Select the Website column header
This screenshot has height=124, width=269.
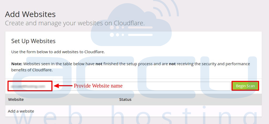(x=16, y=100)
